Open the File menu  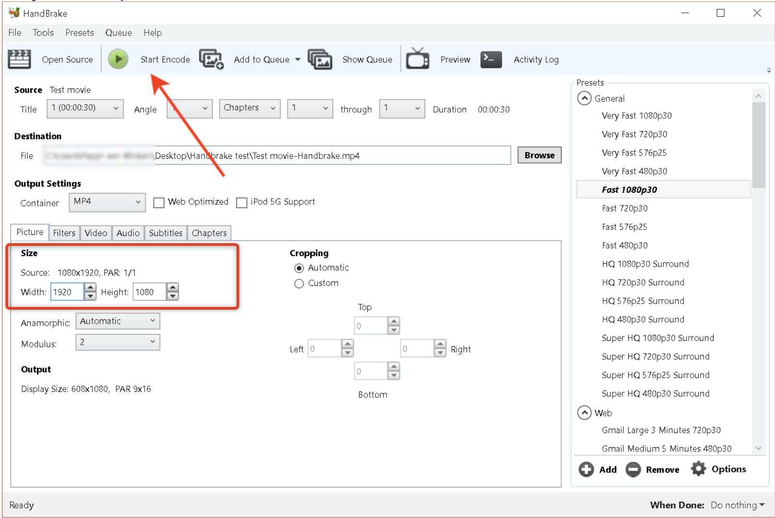pyautogui.click(x=15, y=33)
